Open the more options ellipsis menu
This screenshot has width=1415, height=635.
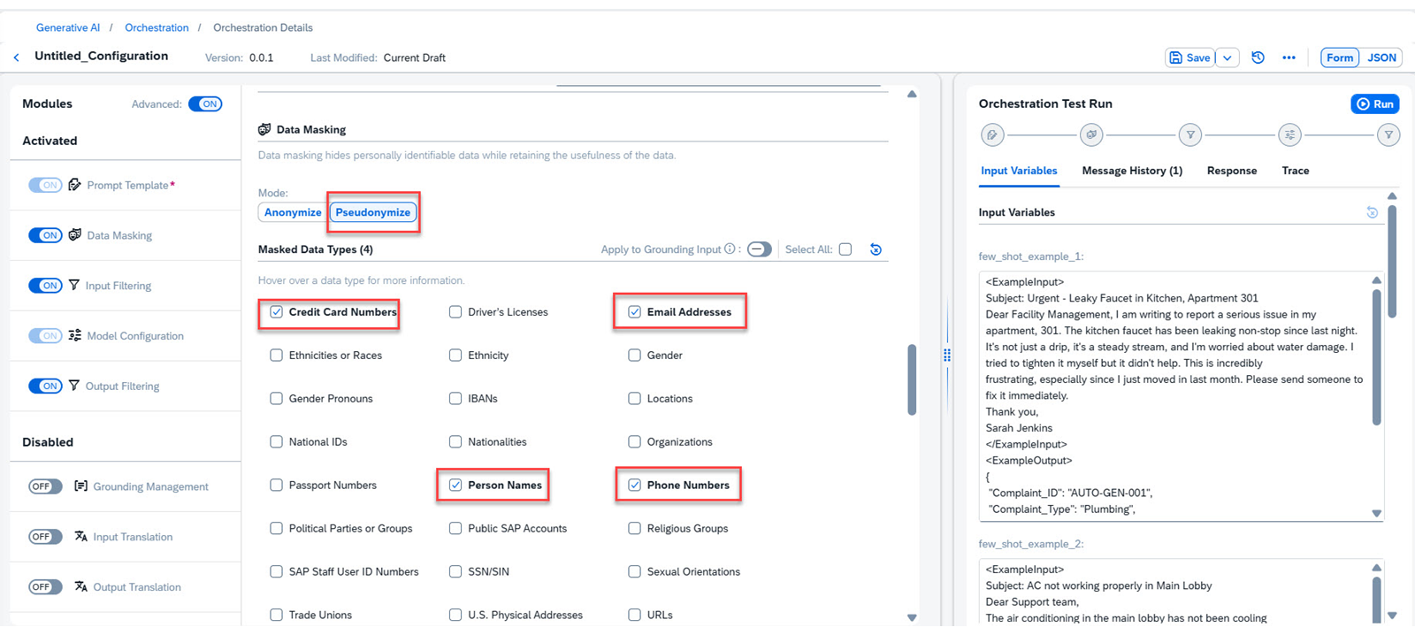pyautogui.click(x=1289, y=57)
